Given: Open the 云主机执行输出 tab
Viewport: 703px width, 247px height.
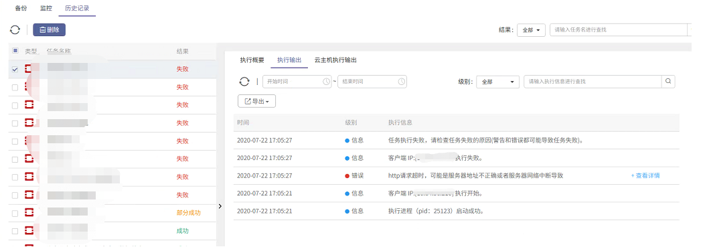Looking at the screenshot, I should (x=335, y=60).
